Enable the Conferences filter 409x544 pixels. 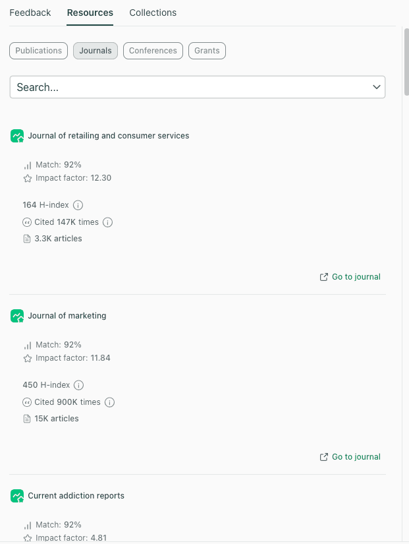[153, 50]
